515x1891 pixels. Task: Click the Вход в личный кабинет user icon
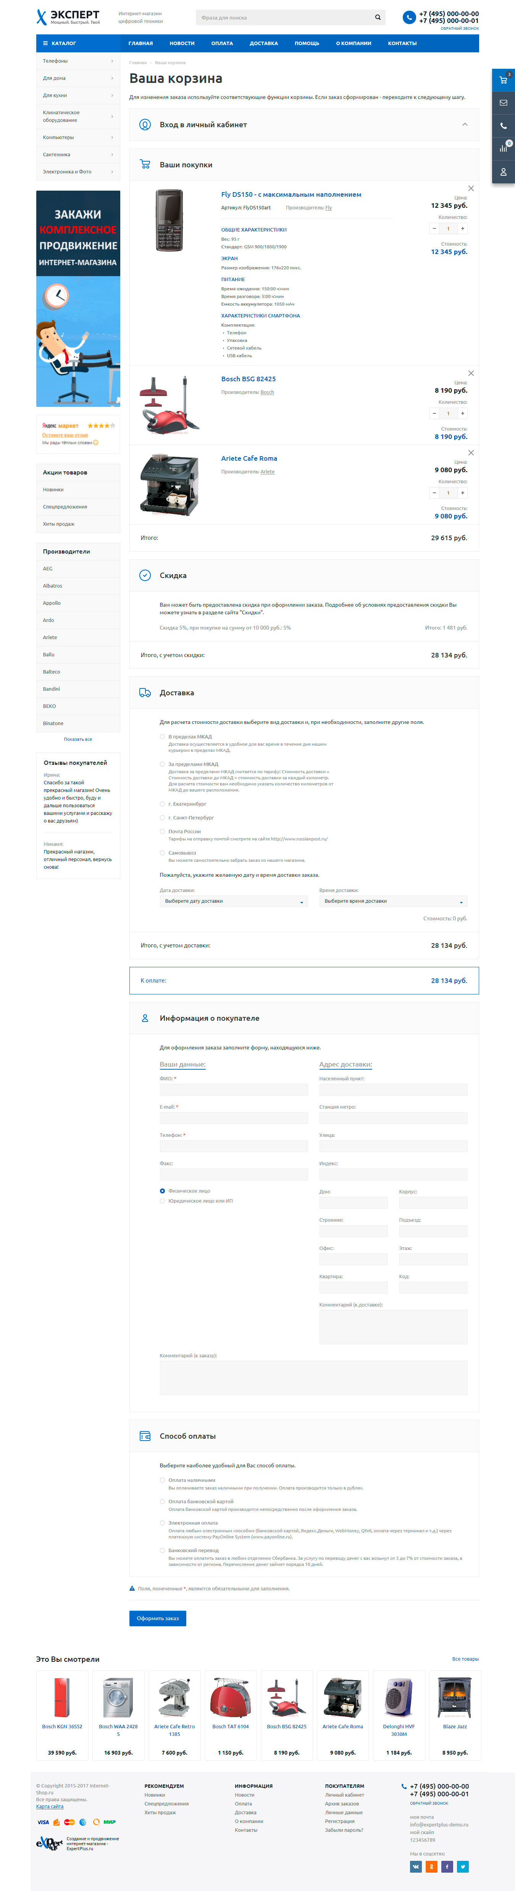point(145,125)
